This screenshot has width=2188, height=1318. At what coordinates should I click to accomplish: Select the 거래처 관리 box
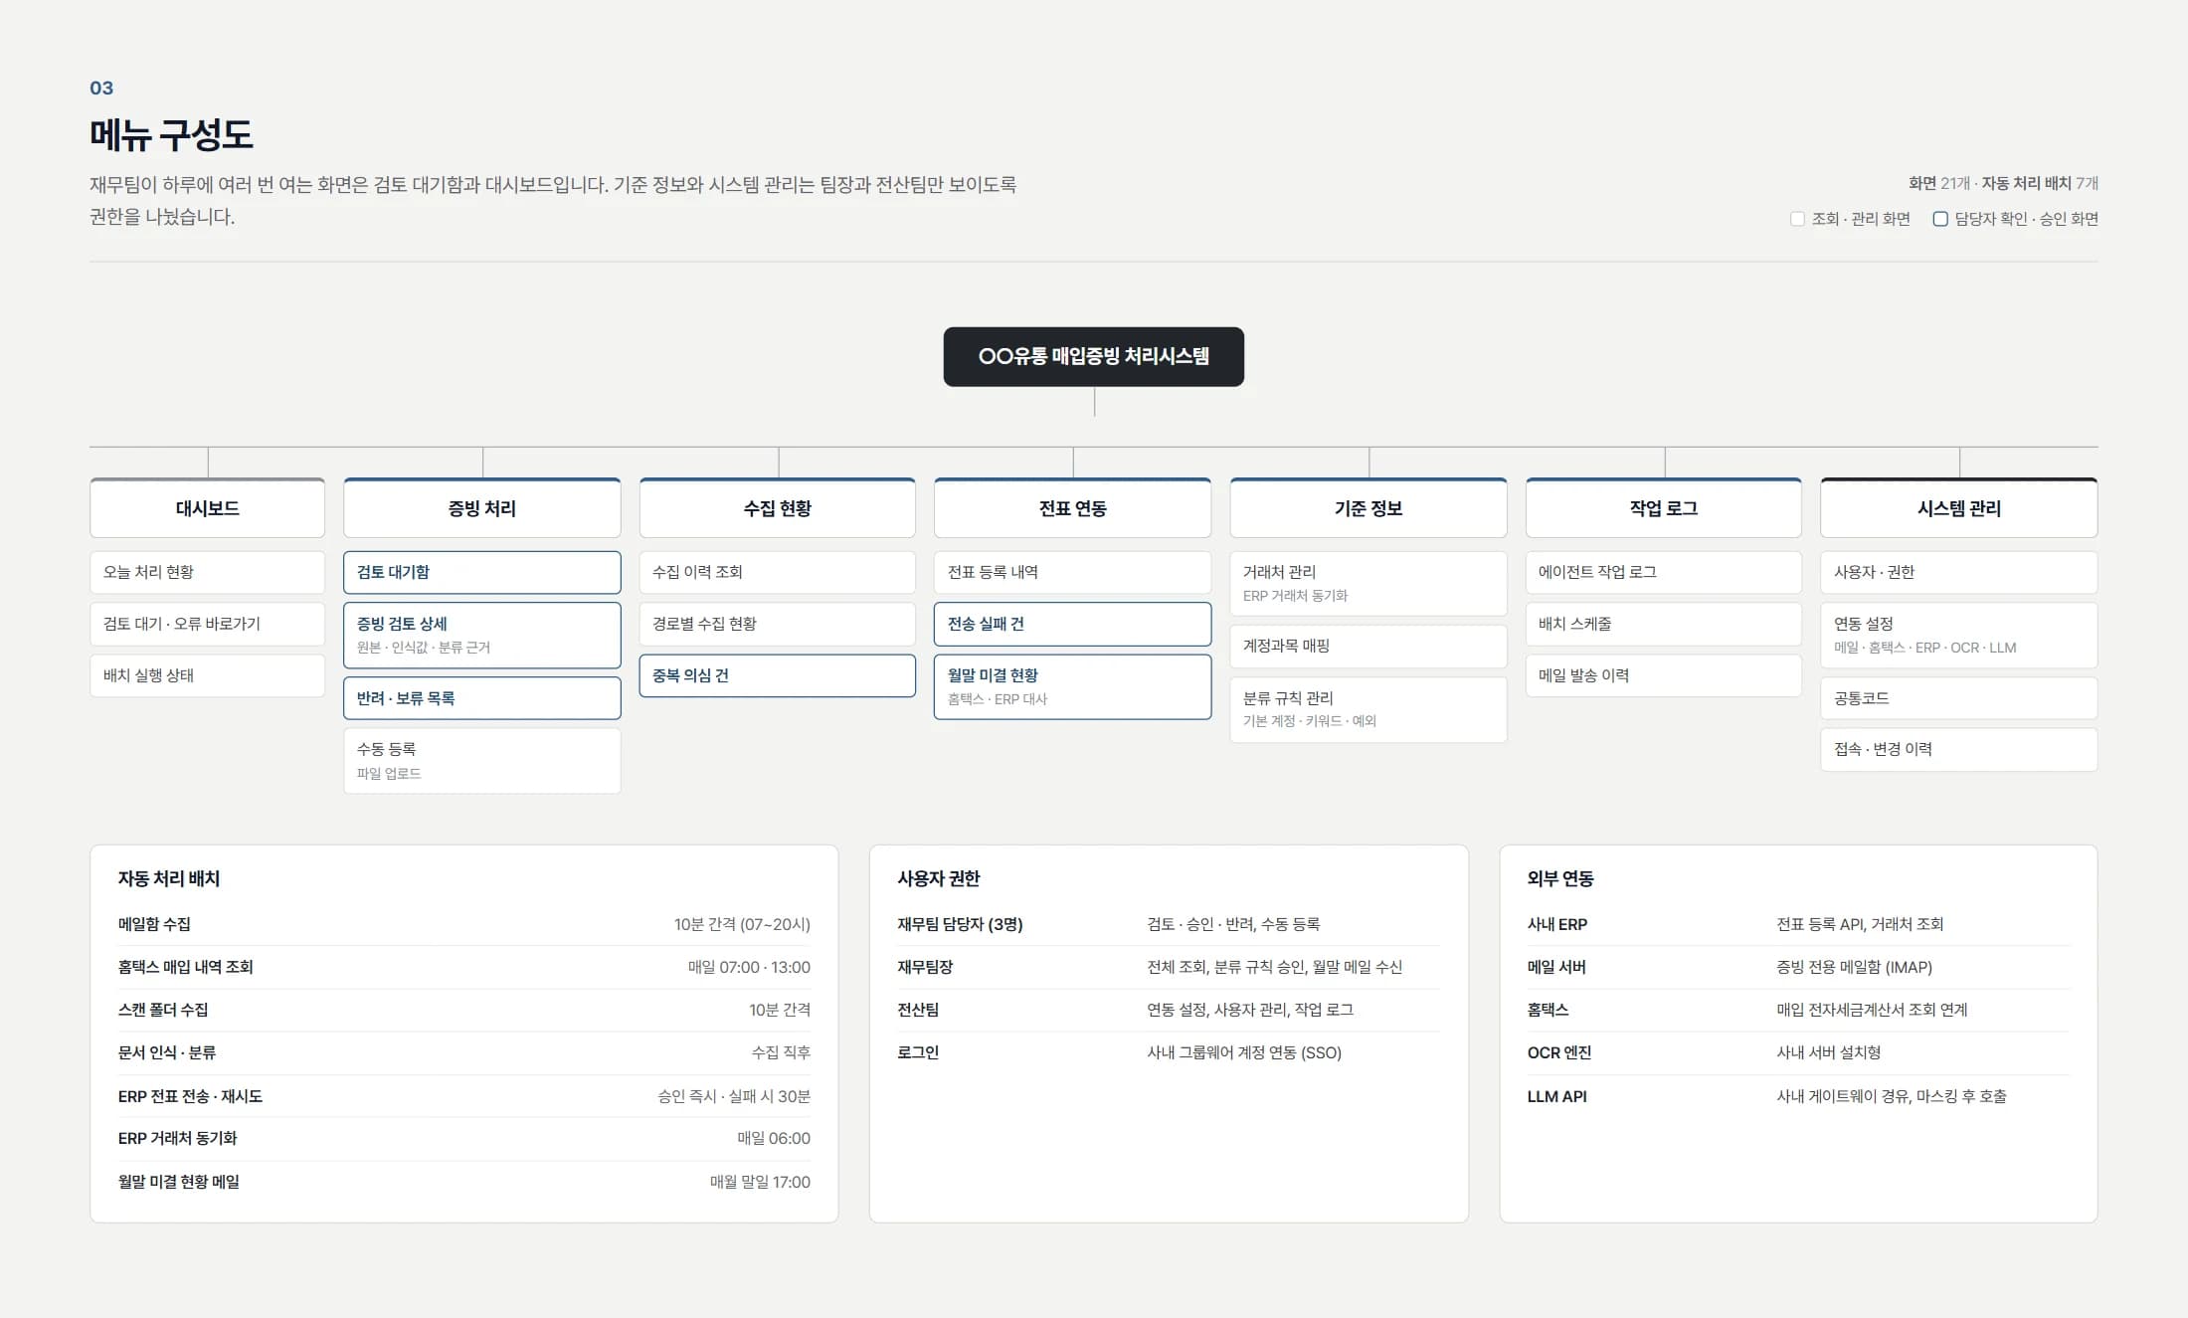[1368, 583]
